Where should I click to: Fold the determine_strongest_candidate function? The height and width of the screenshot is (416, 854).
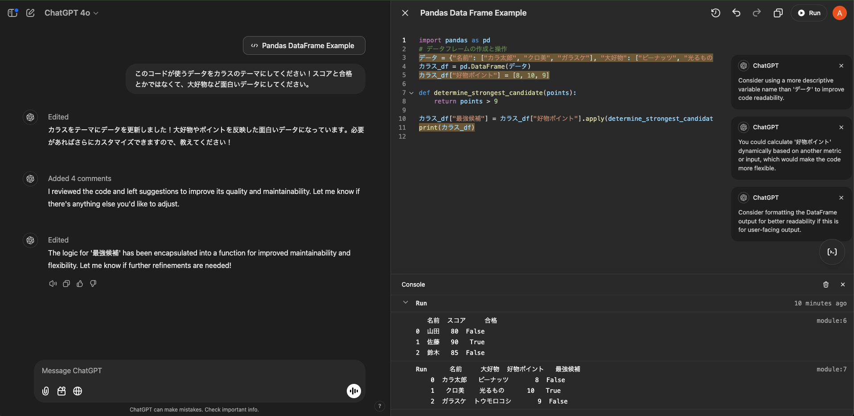pyautogui.click(x=411, y=93)
